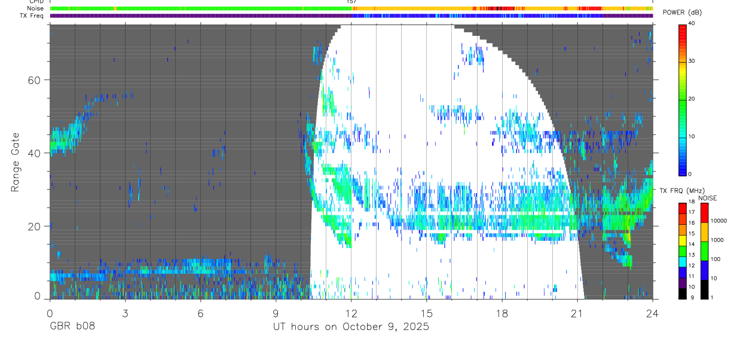This screenshot has width=734, height=339.
Task: Click the TX frequency color strip
Action: [x=351, y=16]
